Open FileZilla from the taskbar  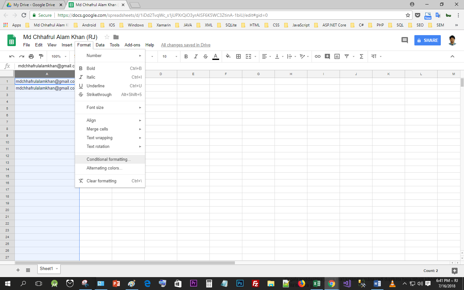point(256,284)
